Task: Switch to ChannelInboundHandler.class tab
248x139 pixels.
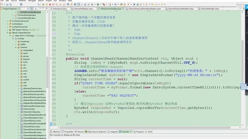Action: 181,9
